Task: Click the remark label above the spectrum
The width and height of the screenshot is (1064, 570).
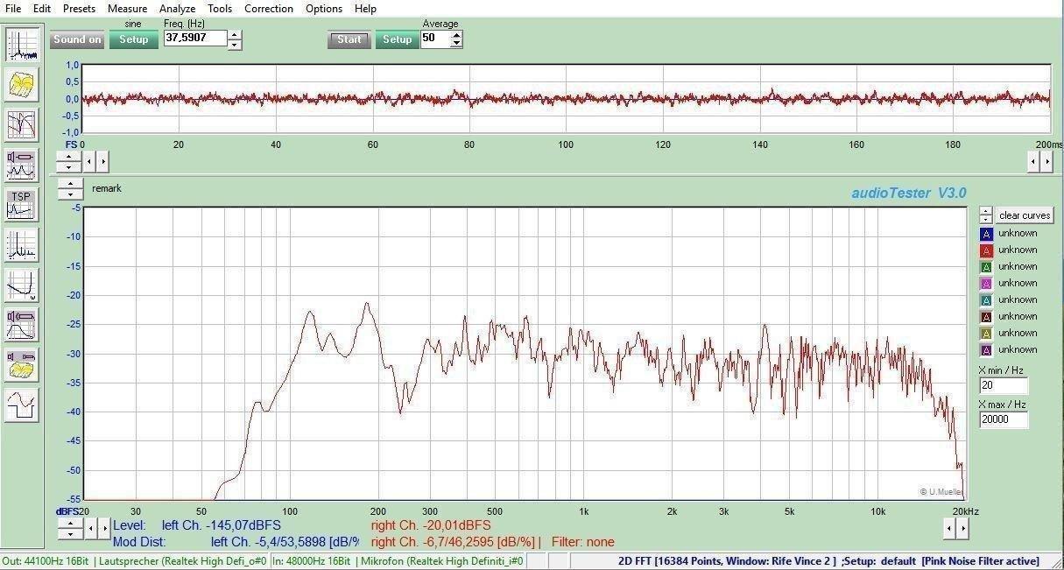Action: 107,189
